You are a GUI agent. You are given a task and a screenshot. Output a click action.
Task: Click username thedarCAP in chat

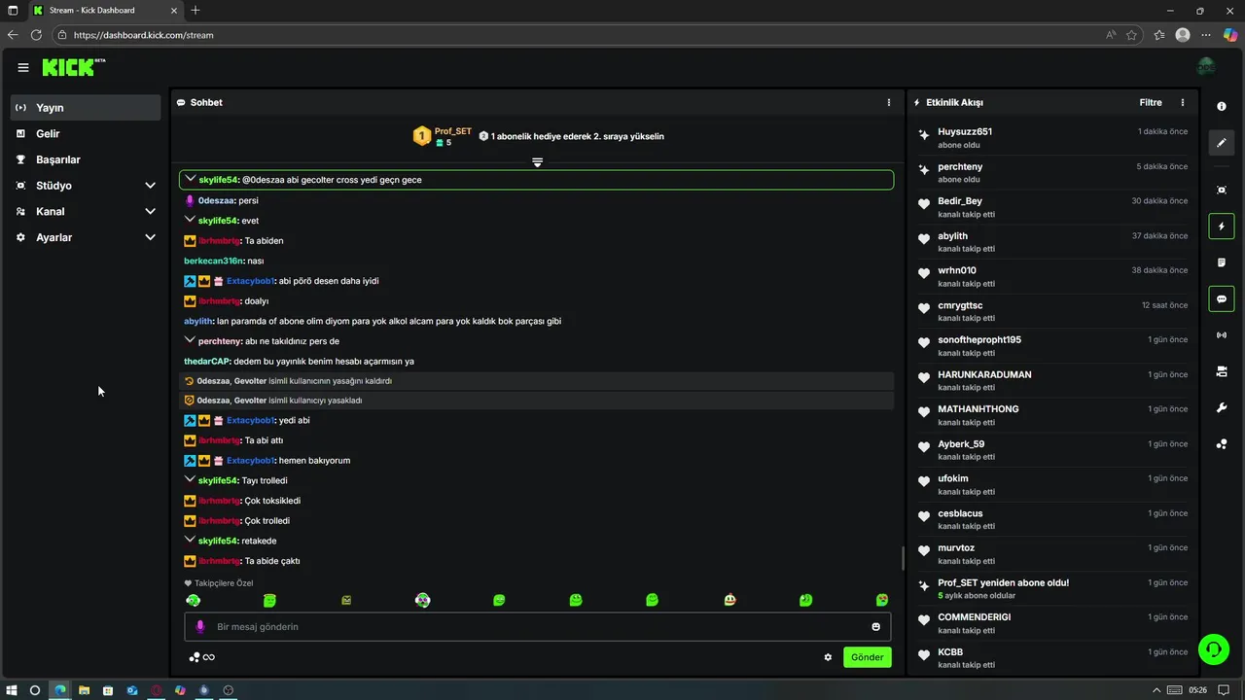(x=206, y=362)
